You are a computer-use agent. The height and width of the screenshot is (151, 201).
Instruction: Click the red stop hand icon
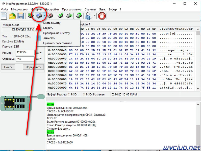102,16
